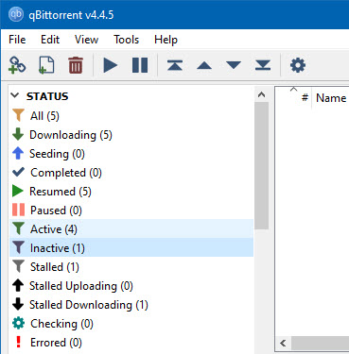Filter by Seeding (0)

point(131,154)
